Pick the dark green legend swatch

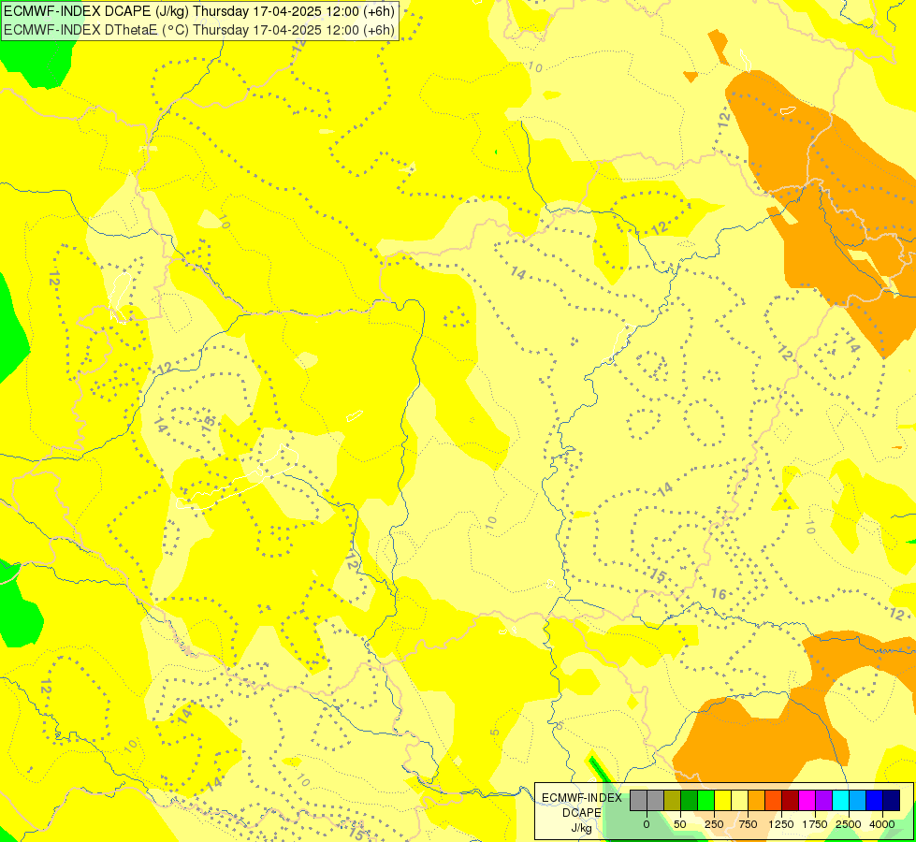(x=690, y=801)
